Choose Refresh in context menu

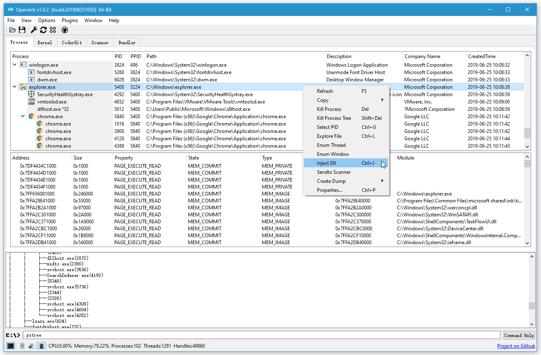point(346,91)
